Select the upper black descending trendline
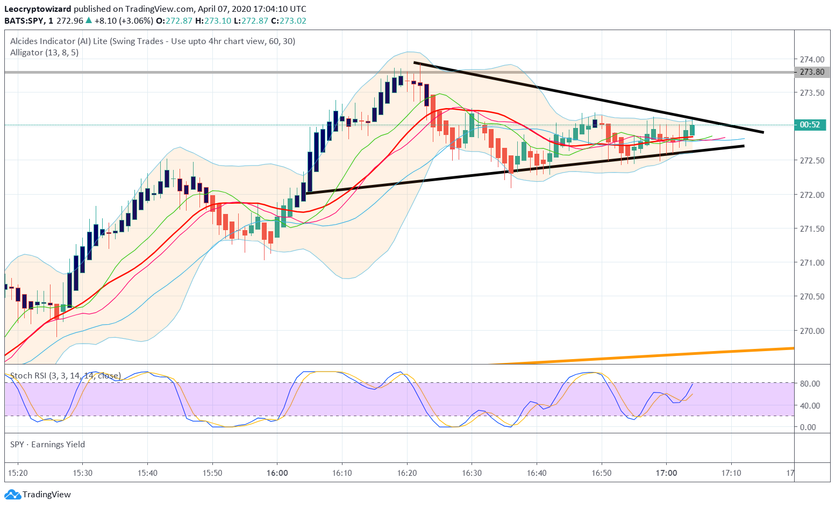835x507 pixels. 589,97
